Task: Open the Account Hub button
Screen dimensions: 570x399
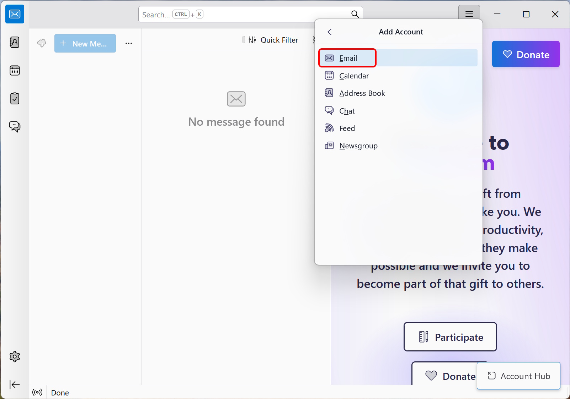Action: click(x=518, y=376)
